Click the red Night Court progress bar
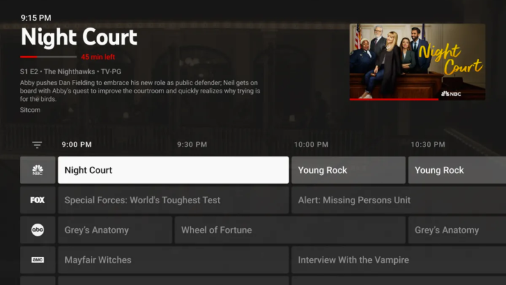 click(49, 57)
